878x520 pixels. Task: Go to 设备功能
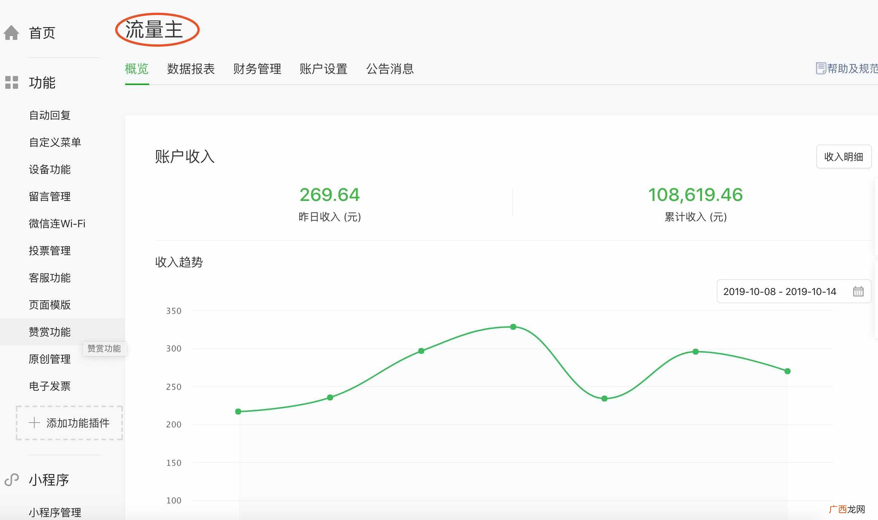(x=50, y=169)
